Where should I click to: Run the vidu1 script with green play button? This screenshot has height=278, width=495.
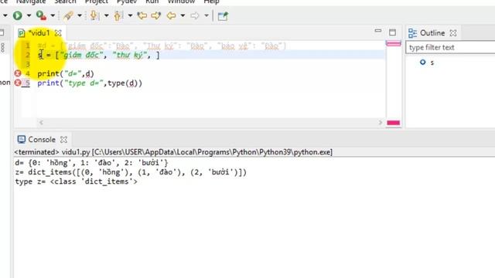pos(17,15)
